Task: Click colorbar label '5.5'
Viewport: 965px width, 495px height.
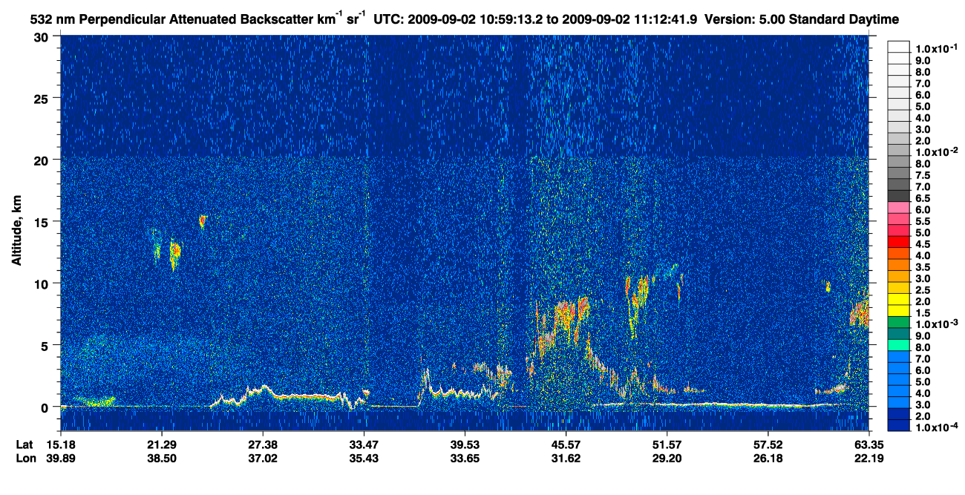Action: point(923,221)
